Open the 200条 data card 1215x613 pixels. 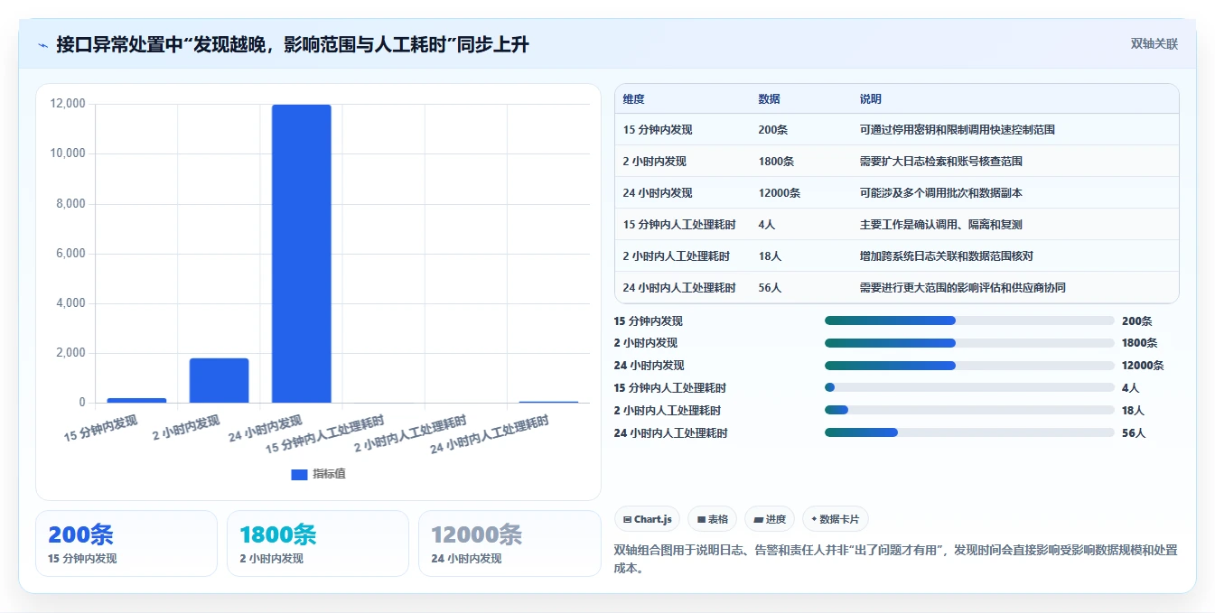point(126,543)
